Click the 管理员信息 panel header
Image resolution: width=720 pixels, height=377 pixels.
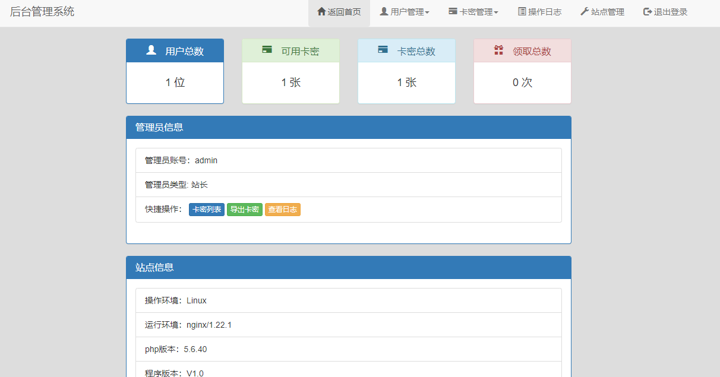[x=348, y=127]
